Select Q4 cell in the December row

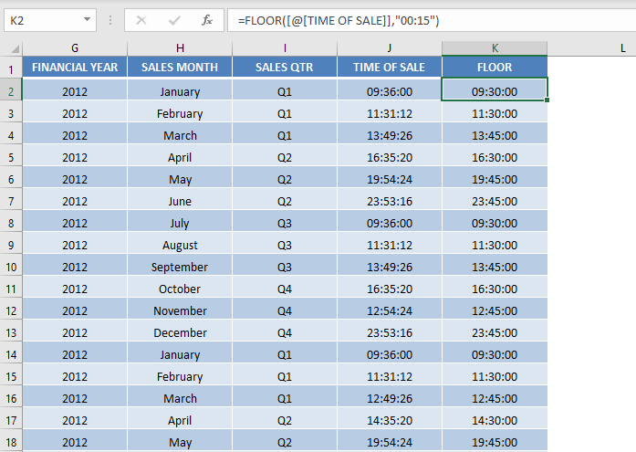point(285,331)
